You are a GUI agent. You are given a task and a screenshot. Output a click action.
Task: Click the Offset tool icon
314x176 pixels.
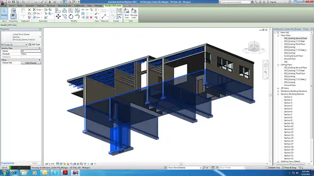(x=64, y=11)
